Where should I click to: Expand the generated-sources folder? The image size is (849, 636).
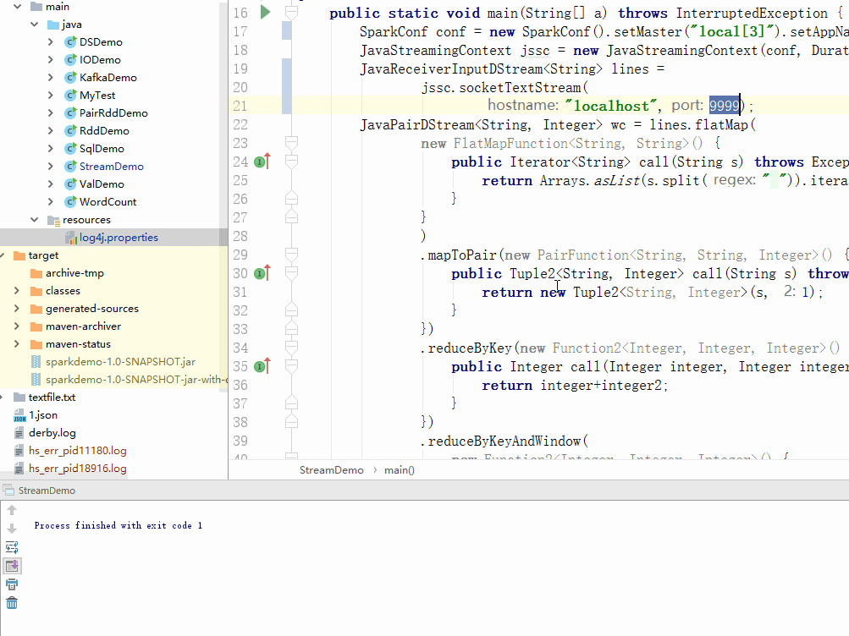tap(17, 309)
